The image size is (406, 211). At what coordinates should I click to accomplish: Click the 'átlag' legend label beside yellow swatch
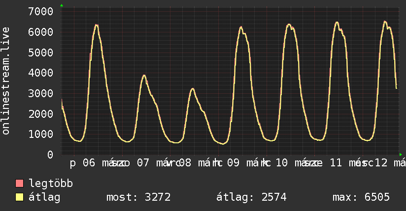[x=44, y=198]
